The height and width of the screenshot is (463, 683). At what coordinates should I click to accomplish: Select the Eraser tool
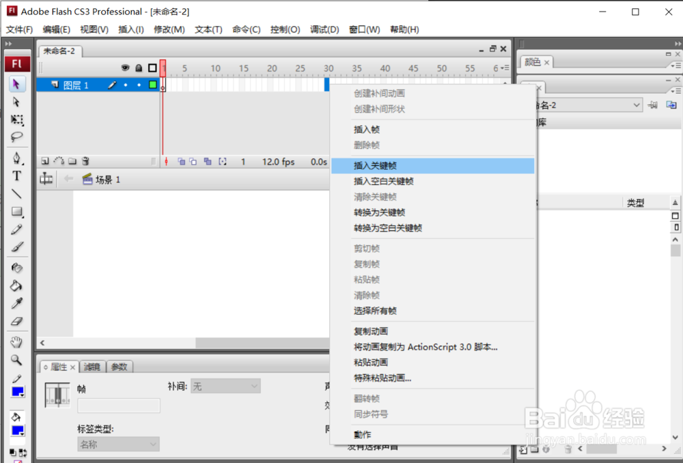click(x=16, y=322)
